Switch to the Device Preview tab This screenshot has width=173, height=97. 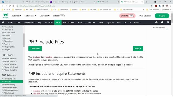pyautogui.click(x=84, y=2)
